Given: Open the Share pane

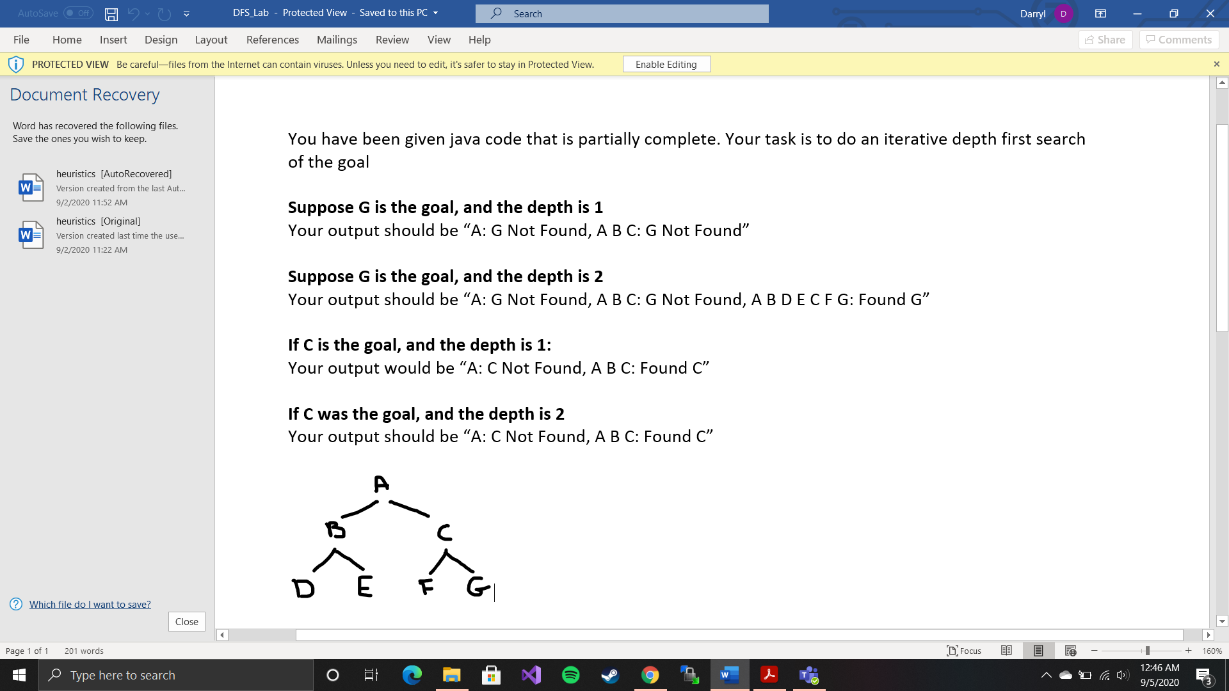Looking at the screenshot, I should coord(1105,39).
